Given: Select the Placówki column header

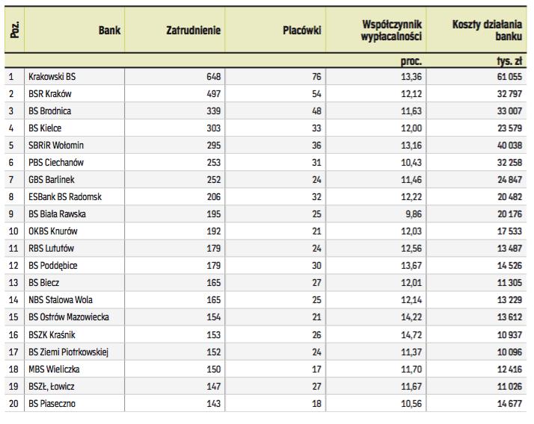Looking at the screenshot, I should click(302, 31).
